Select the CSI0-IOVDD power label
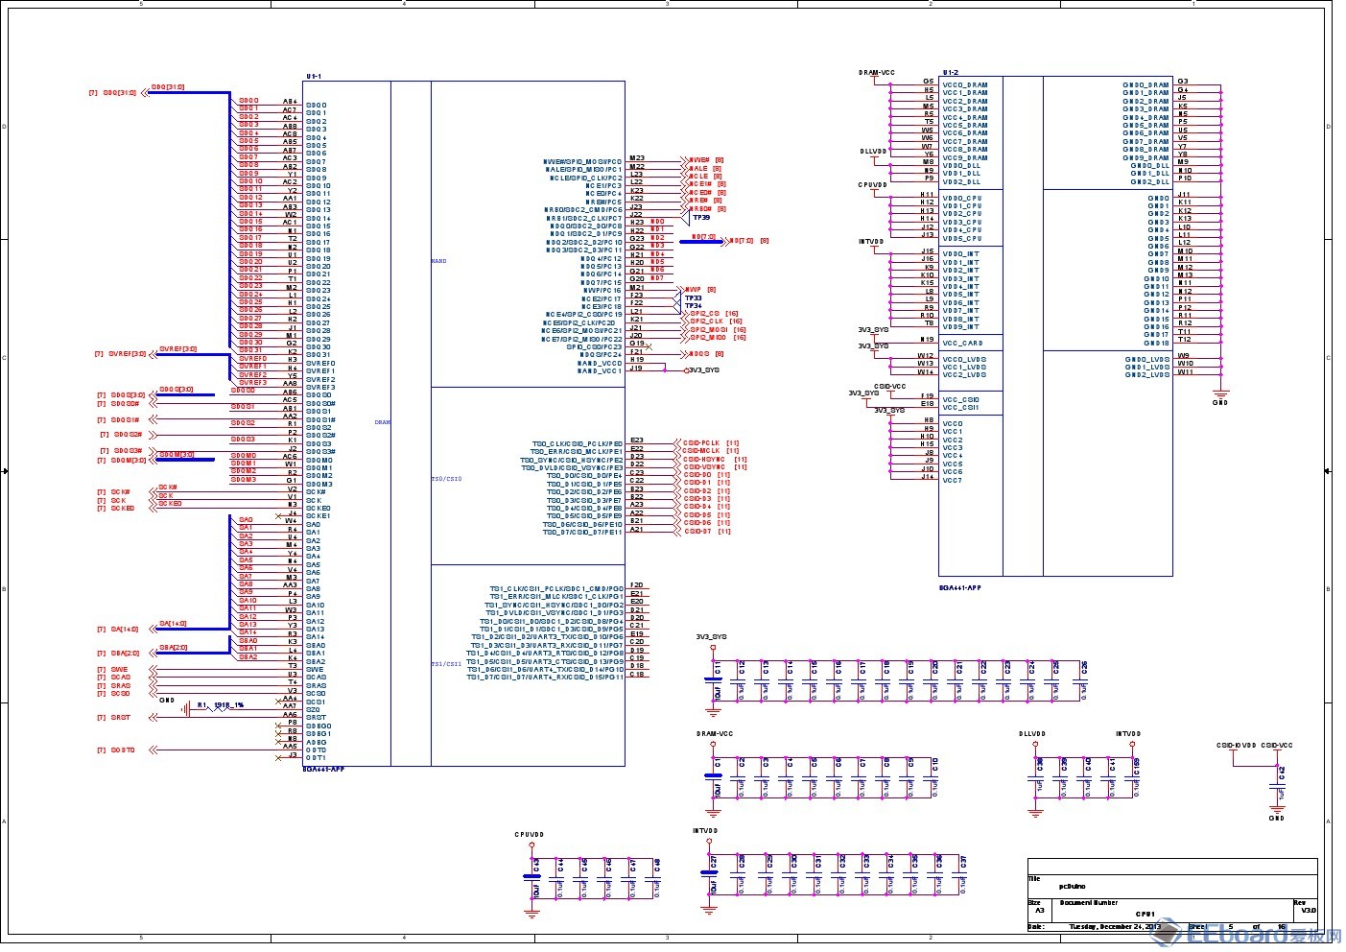Viewport: 1346px width, 952px height. click(1237, 745)
